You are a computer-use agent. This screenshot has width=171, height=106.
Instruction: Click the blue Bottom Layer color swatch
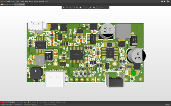pyautogui.click(x=17, y=102)
